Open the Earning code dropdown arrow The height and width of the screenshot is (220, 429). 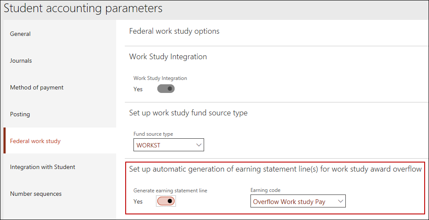341,201
